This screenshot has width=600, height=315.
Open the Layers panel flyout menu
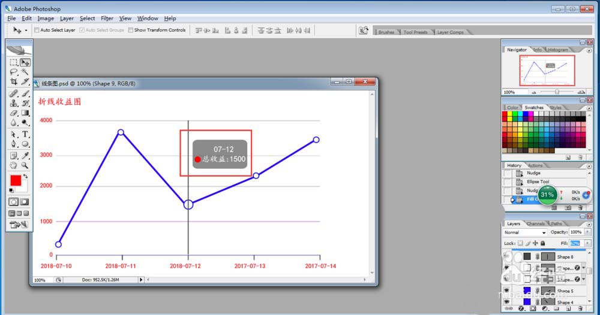(x=589, y=224)
